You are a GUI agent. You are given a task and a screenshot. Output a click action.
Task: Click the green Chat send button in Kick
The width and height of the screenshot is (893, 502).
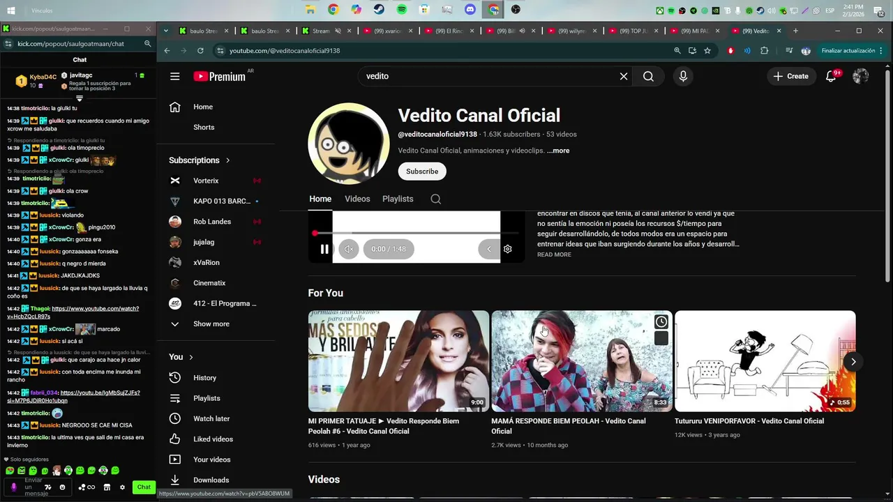tap(144, 487)
